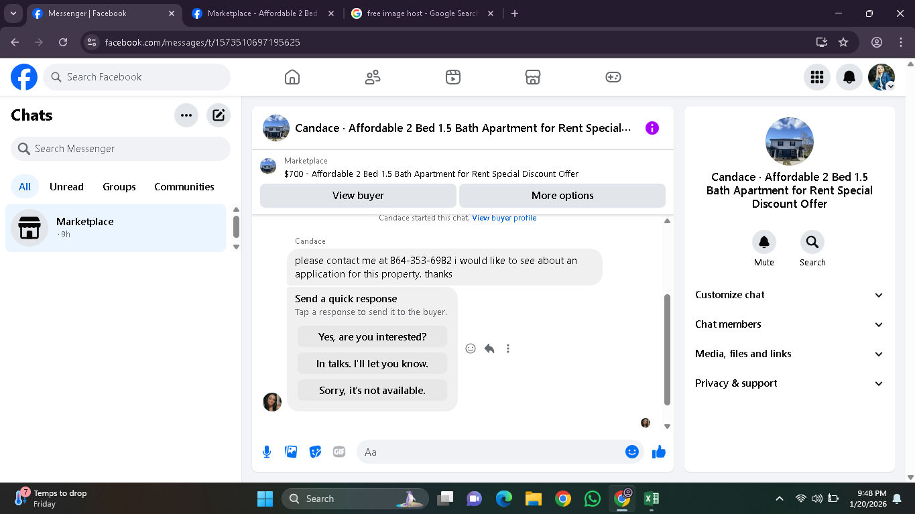
Task: Open the View buyer profile link
Action: click(x=504, y=218)
